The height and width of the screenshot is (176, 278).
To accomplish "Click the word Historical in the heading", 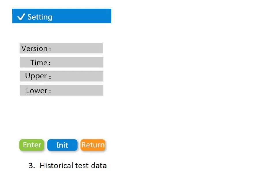I will 57,166.
